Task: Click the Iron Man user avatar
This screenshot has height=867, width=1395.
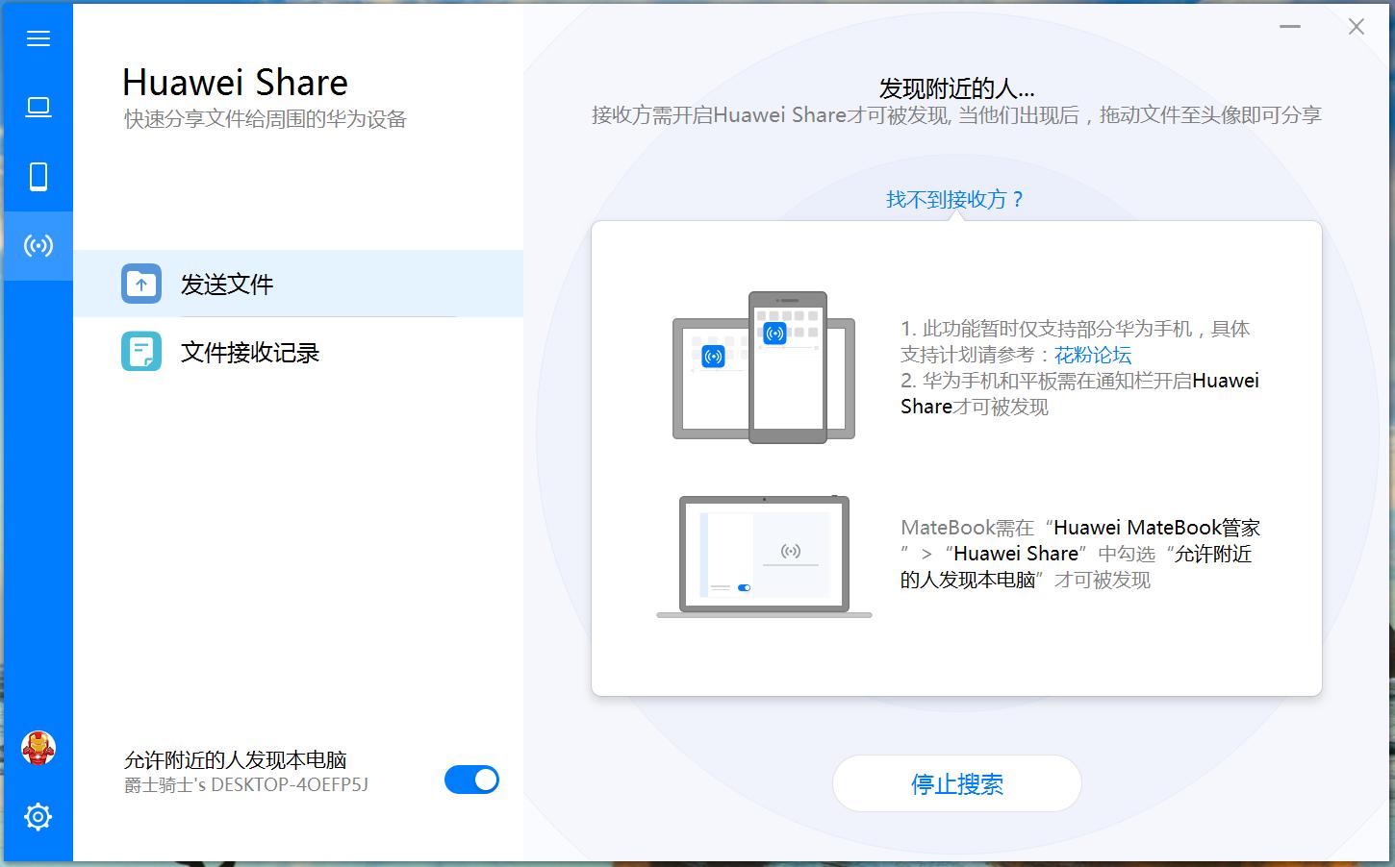Action: pyautogui.click(x=38, y=748)
